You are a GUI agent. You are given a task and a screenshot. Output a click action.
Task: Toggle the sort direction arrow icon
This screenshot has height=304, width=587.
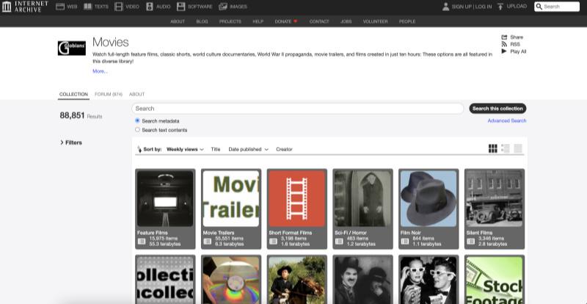139,149
